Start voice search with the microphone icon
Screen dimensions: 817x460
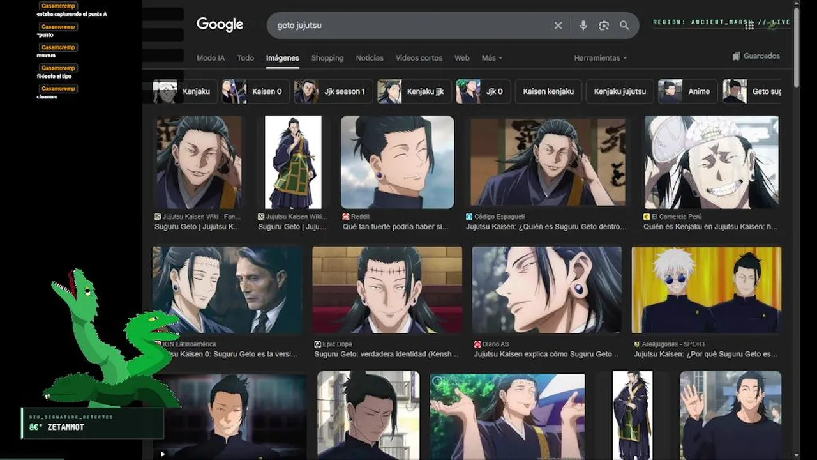pyautogui.click(x=583, y=26)
